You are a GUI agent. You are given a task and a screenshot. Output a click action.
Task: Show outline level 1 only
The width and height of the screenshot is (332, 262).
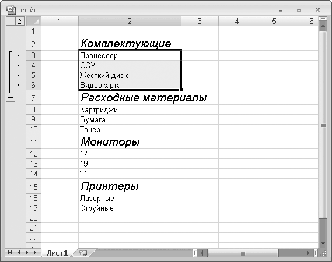click(x=11, y=22)
